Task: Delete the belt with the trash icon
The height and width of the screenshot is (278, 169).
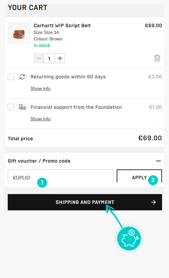Action: point(157,58)
